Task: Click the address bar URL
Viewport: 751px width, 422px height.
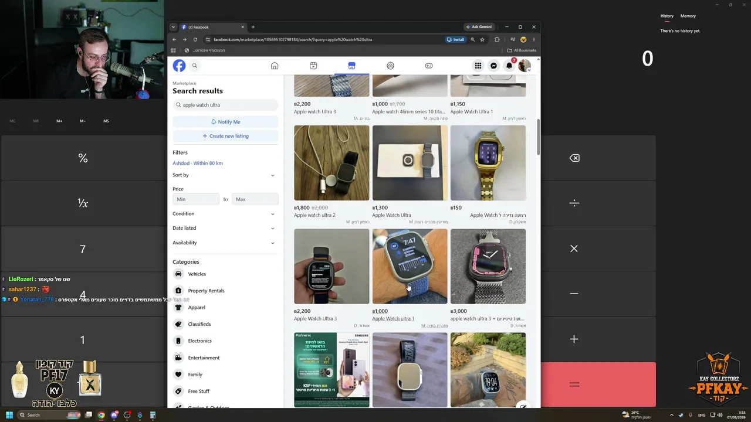Action: click(x=293, y=39)
